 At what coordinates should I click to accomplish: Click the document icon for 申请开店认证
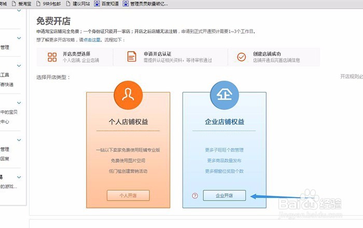(x=132, y=56)
